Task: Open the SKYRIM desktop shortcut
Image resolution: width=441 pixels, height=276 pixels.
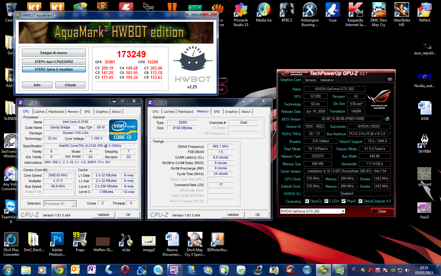Action: pos(424,143)
